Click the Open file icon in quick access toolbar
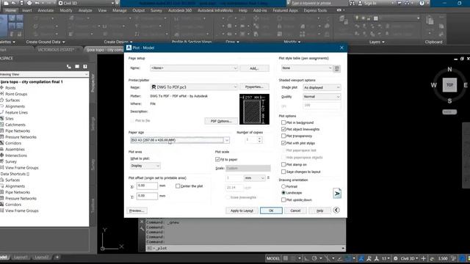The width and height of the screenshot is (470, 264). click(x=14, y=3)
